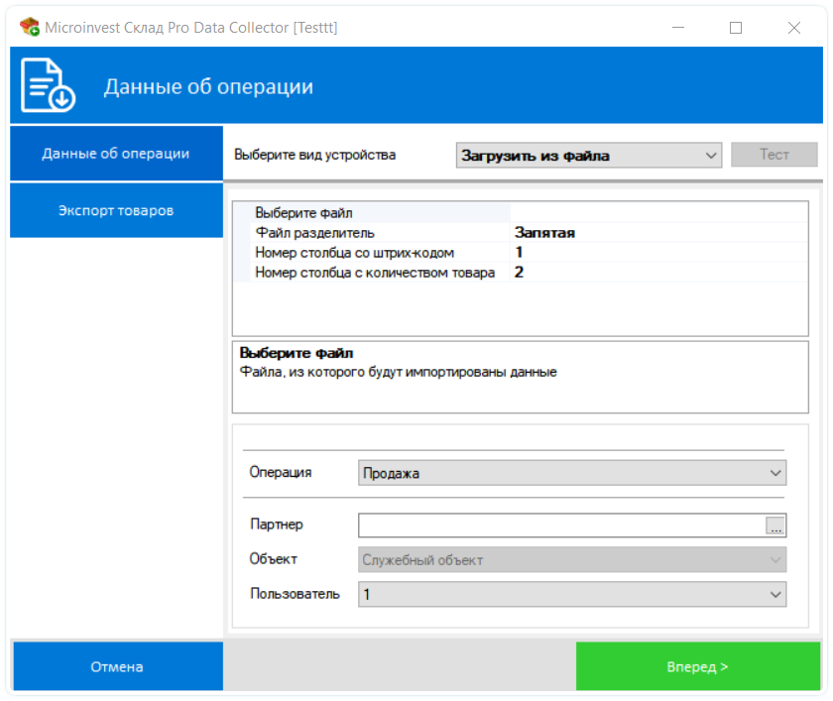The height and width of the screenshot is (701, 833).
Task: Close the Data Collector window
Action: pos(794,28)
